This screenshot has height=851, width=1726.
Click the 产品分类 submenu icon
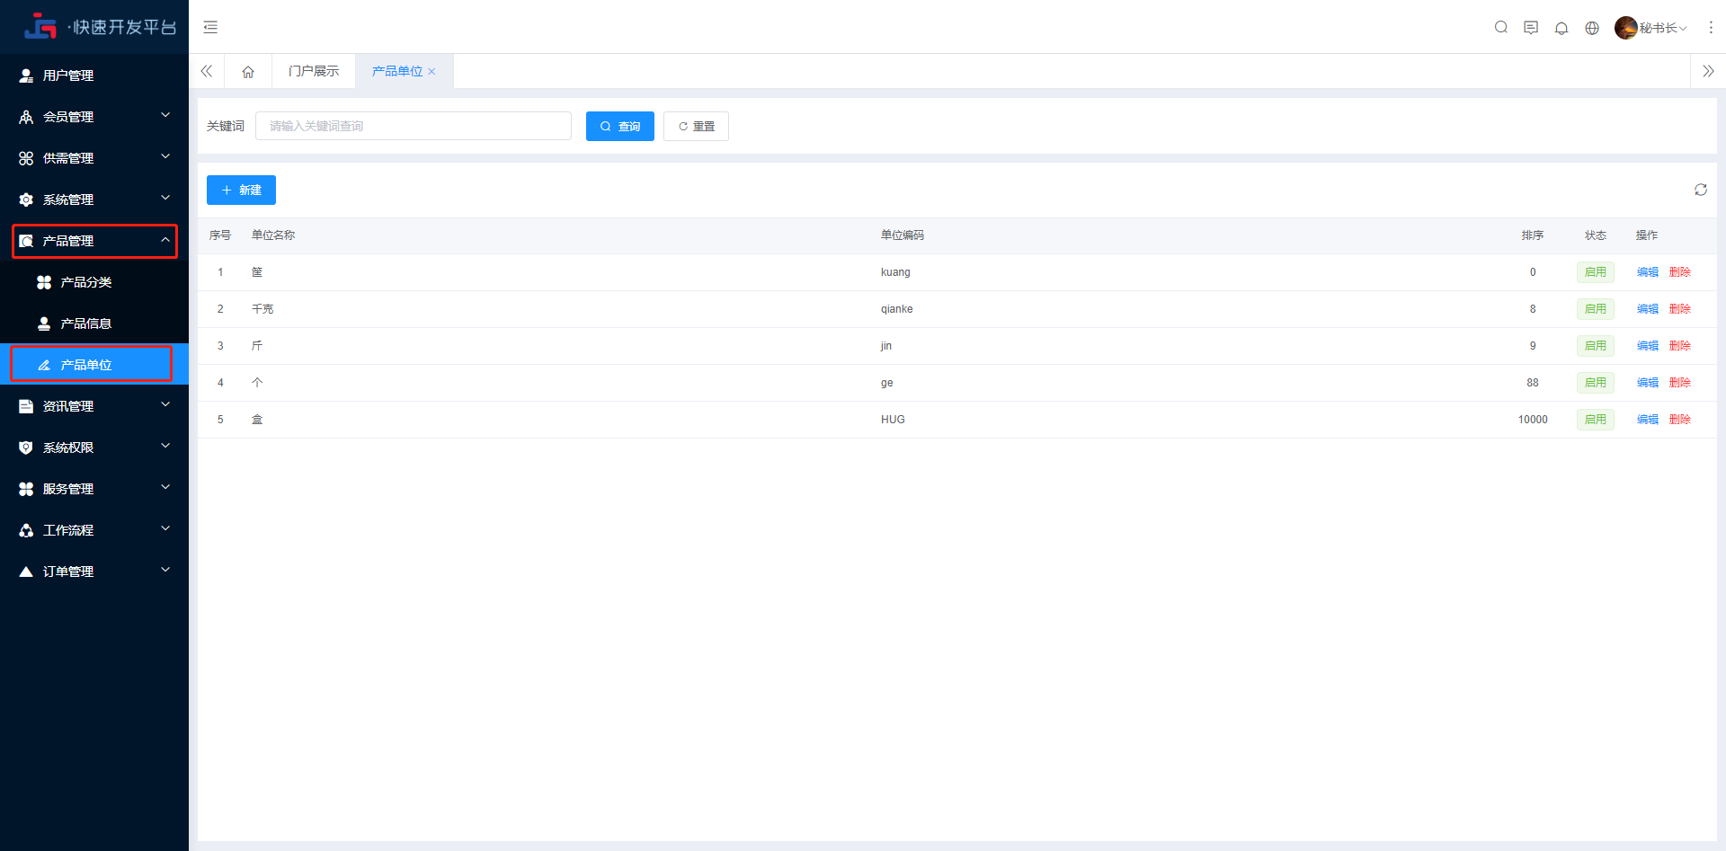coord(43,282)
